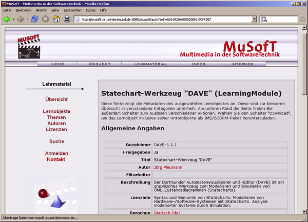Select the LEHRMATERIAL navigation tab
Image resolution: width=308 pixels, height=222 pixels.
150,64
